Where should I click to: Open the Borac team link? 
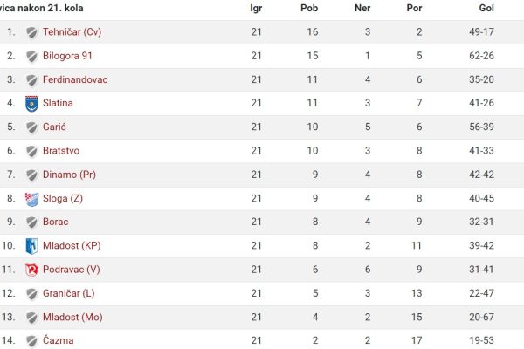pyautogui.click(x=56, y=222)
